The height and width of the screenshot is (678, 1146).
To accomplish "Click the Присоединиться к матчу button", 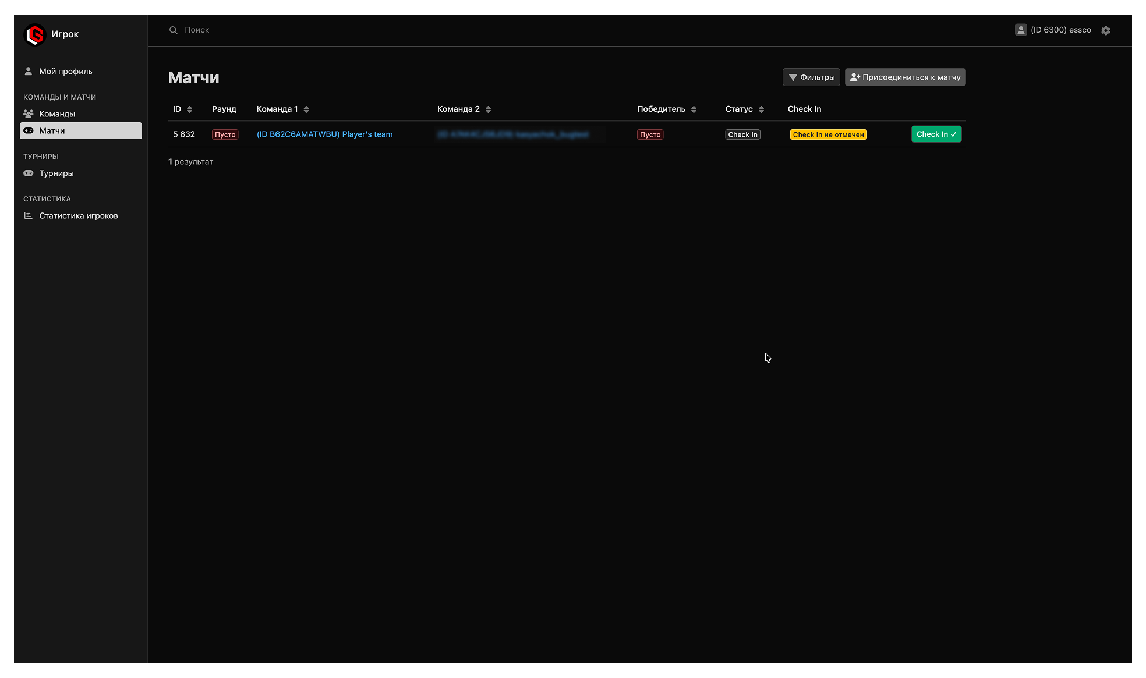I will [x=905, y=77].
